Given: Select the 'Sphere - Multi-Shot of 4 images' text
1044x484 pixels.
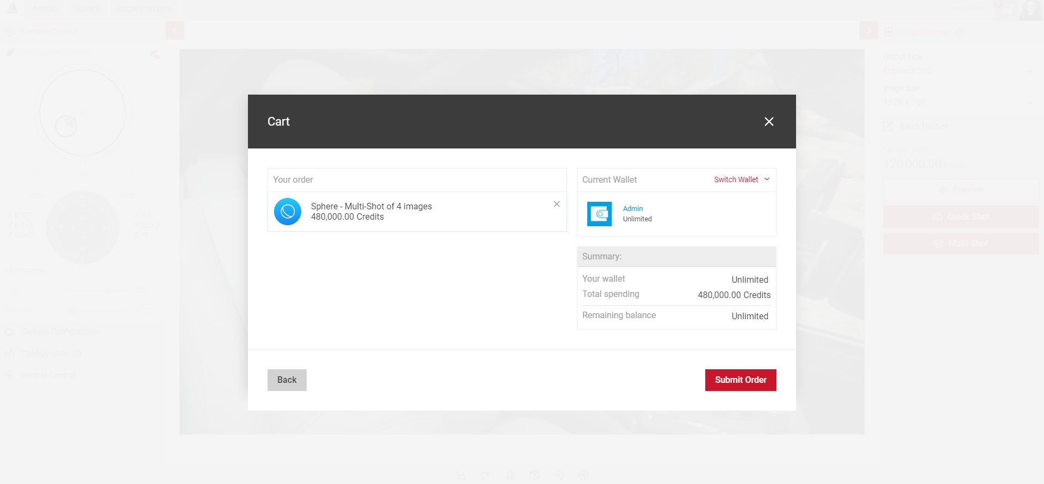Looking at the screenshot, I should 371,206.
